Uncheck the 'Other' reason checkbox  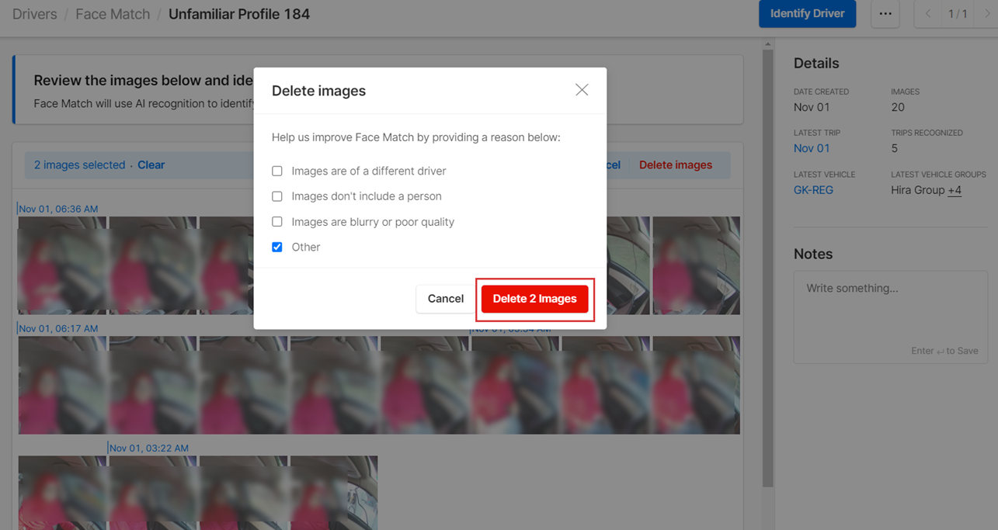pos(277,247)
